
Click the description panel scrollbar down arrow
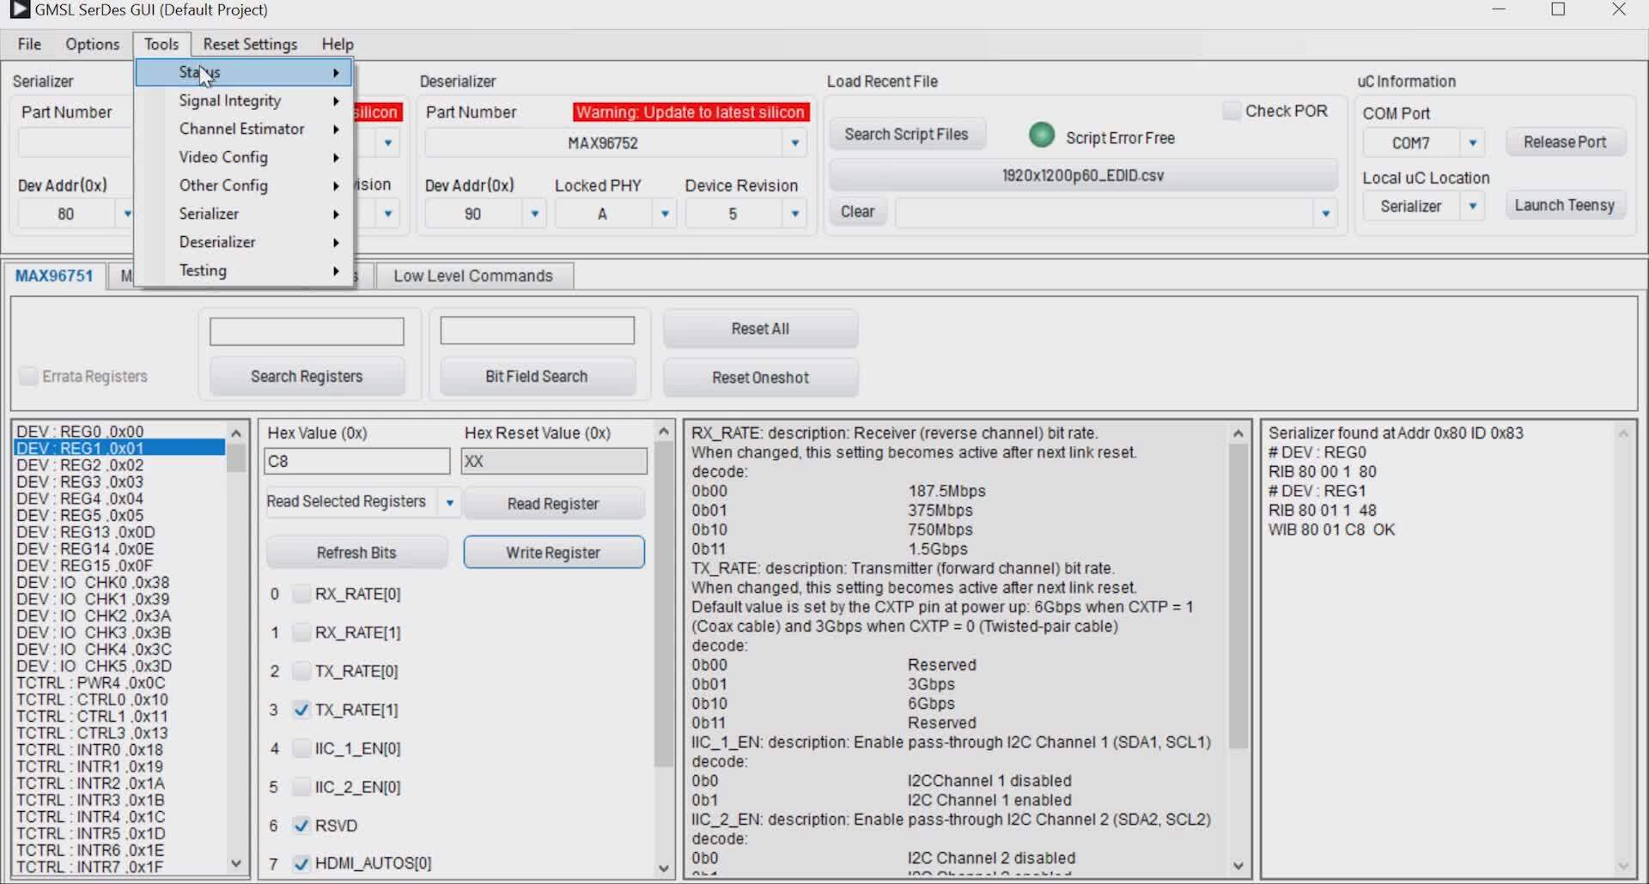(x=1238, y=865)
